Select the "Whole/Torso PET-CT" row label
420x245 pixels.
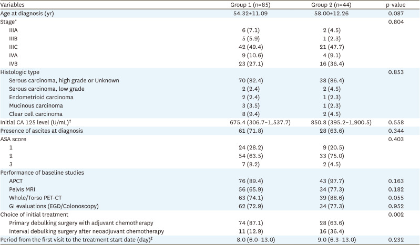coord(35,198)
